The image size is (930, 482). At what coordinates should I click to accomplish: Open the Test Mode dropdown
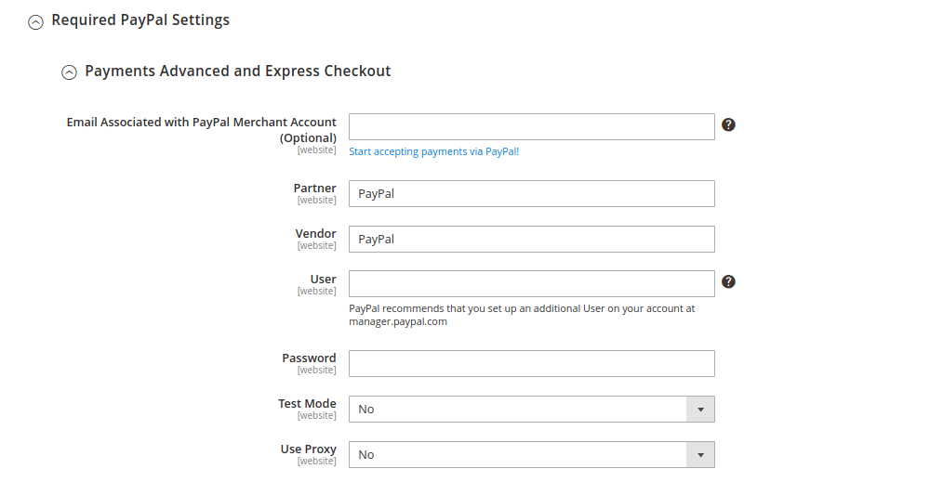point(531,410)
